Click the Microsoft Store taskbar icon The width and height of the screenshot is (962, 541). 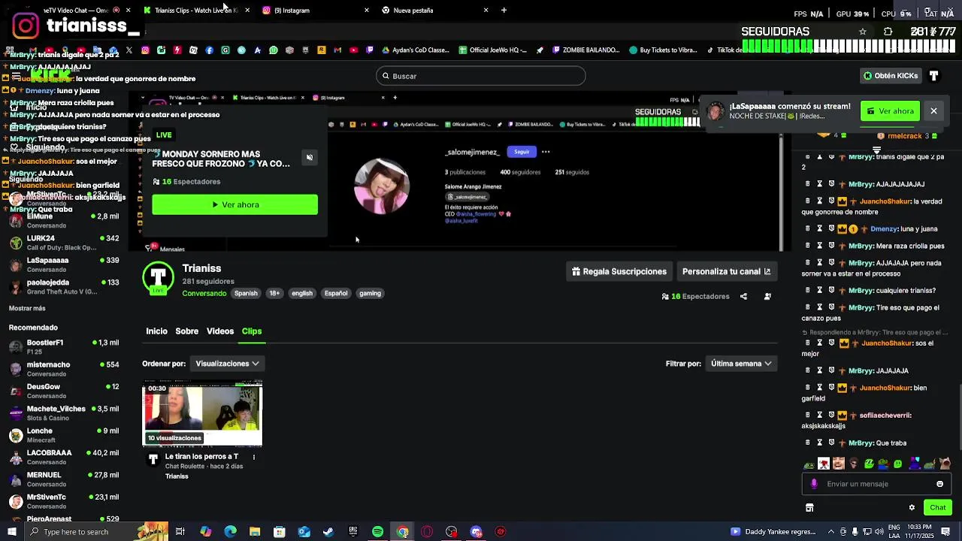point(280,532)
